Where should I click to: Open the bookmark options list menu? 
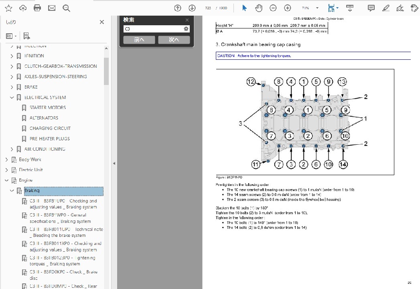[x=11, y=36]
